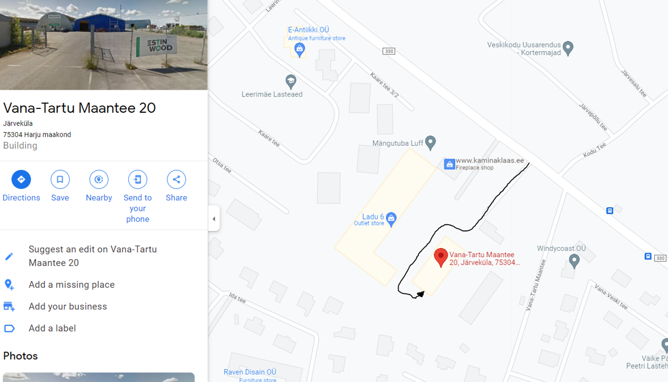Open the Veskikodu Uusarendus pin
Viewport: 668px width, 382px height.
tap(568, 48)
